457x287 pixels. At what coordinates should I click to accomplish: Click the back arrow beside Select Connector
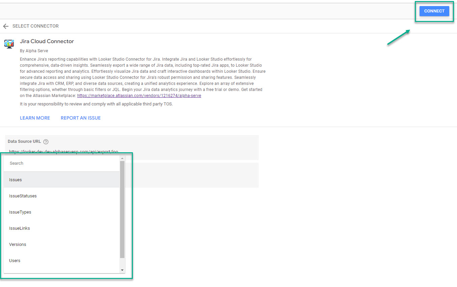6,26
